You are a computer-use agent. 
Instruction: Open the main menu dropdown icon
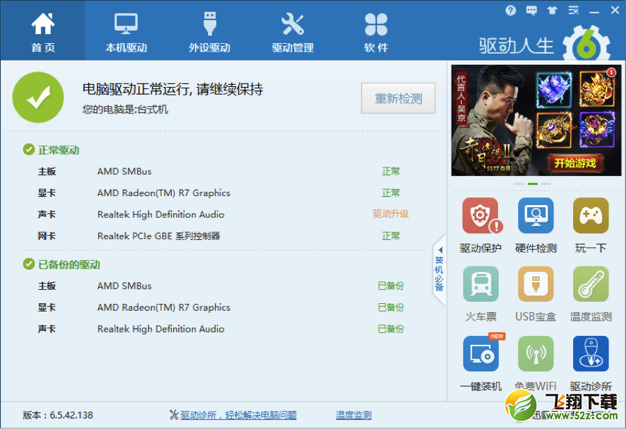[573, 10]
